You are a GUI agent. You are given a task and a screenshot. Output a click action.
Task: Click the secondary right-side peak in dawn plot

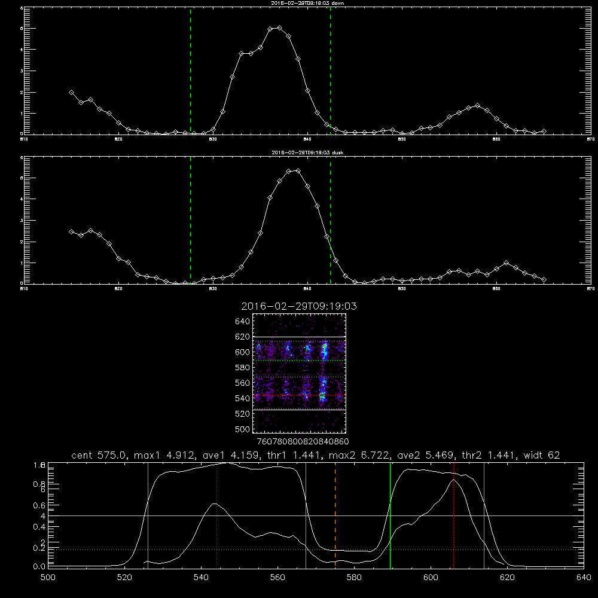pyautogui.click(x=477, y=106)
